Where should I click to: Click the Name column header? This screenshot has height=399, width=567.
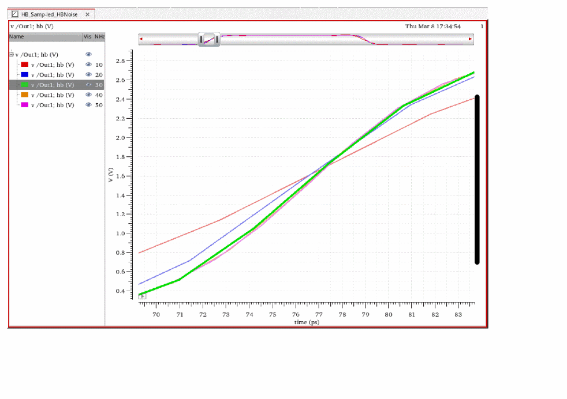click(x=46, y=37)
